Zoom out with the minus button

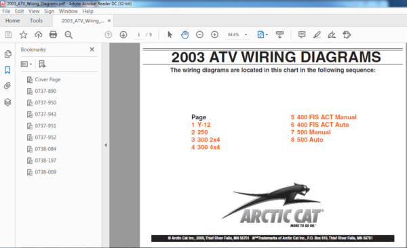[199, 35]
